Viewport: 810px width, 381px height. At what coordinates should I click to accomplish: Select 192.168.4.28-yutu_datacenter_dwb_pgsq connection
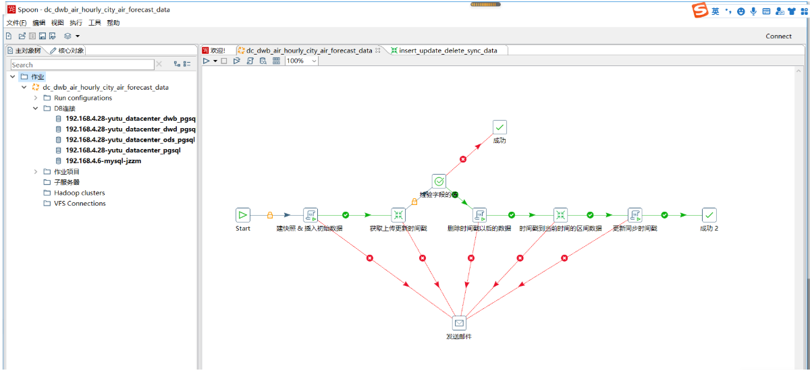point(130,119)
